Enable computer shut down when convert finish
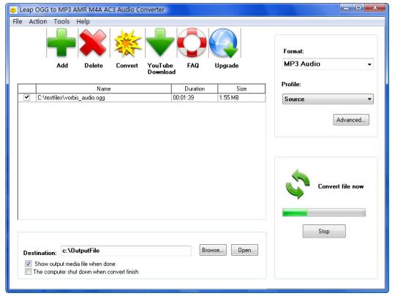 point(29,272)
